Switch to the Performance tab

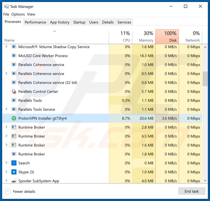pyautogui.click(x=35, y=22)
